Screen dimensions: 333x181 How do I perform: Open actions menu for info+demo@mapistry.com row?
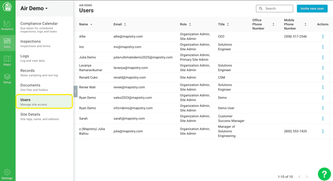[323, 108]
